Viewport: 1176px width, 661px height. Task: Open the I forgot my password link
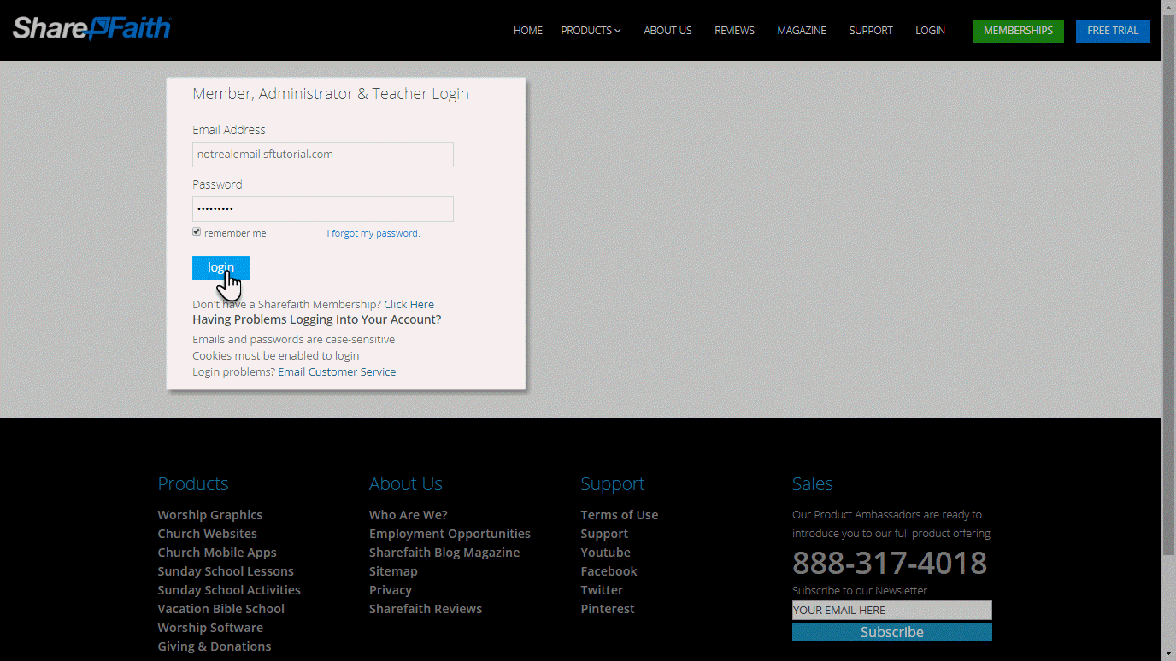[373, 233]
